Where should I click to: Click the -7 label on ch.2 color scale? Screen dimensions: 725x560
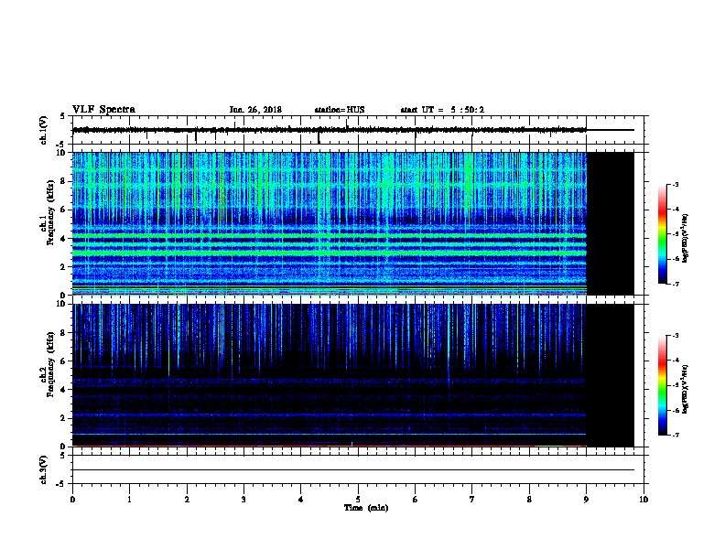[676, 436]
